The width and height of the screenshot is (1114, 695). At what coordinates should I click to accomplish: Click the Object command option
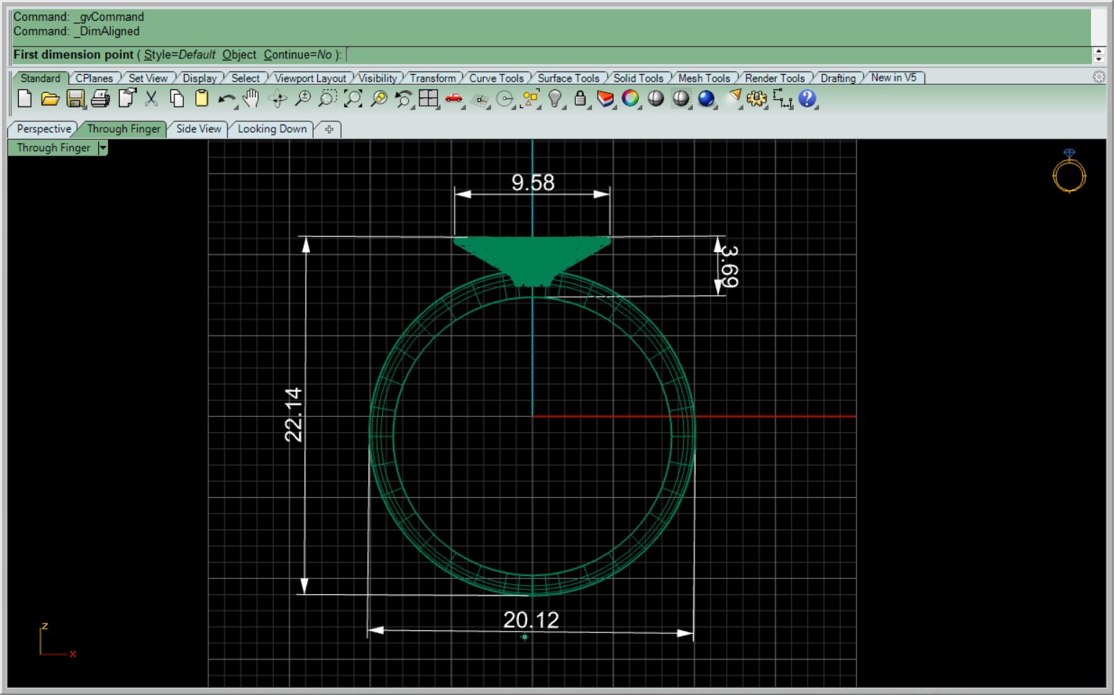(239, 55)
